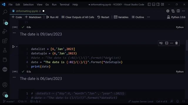
Task: Open the Edit menu
Action: [18, 5]
